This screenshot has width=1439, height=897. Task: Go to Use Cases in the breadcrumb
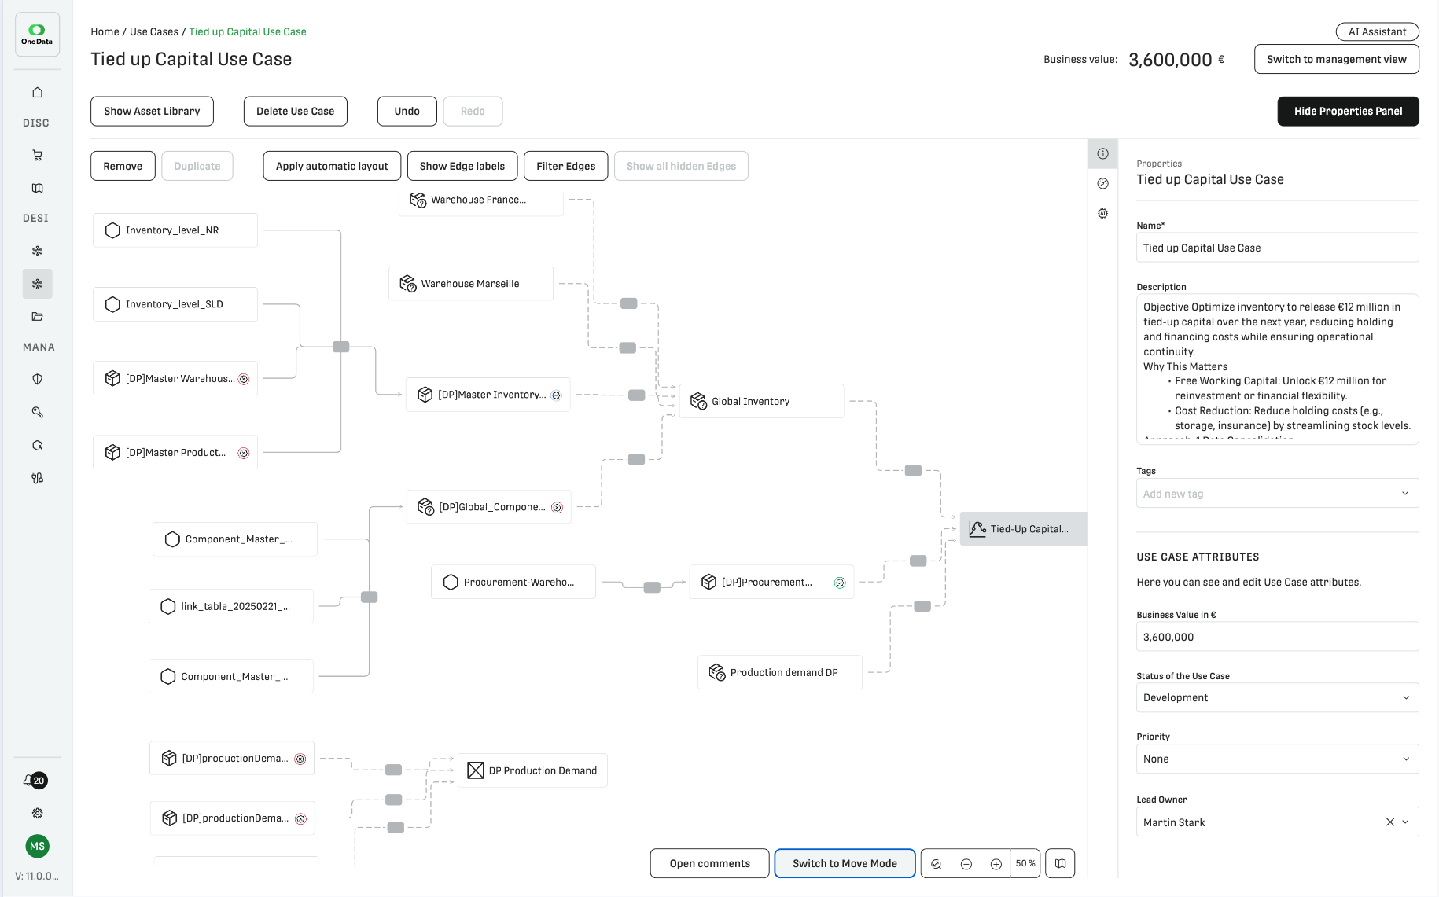click(153, 32)
